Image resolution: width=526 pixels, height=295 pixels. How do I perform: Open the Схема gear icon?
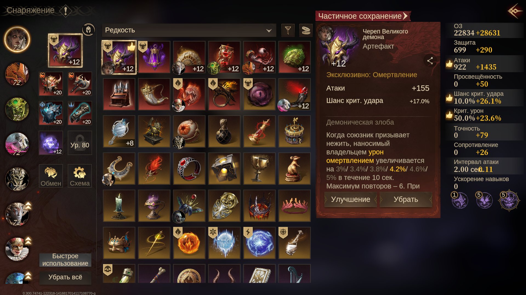click(80, 176)
